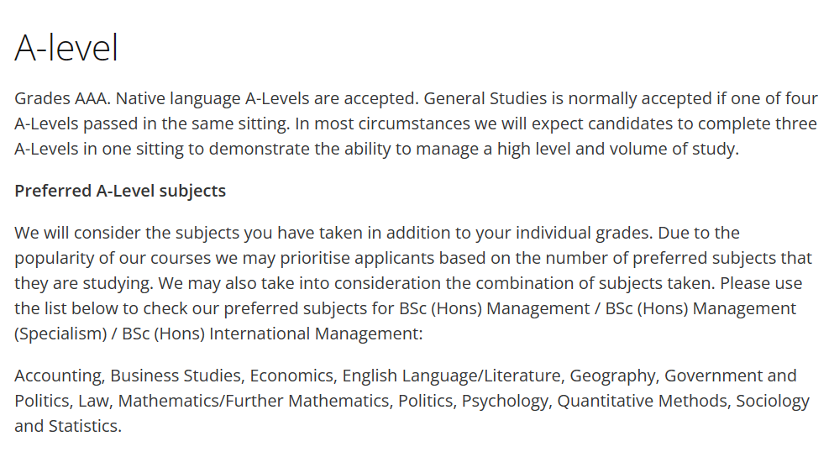Click 'Native language A-Levels are accepted' sentence
The width and height of the screenshot is (829, 452).
click(x=265, y=98)
